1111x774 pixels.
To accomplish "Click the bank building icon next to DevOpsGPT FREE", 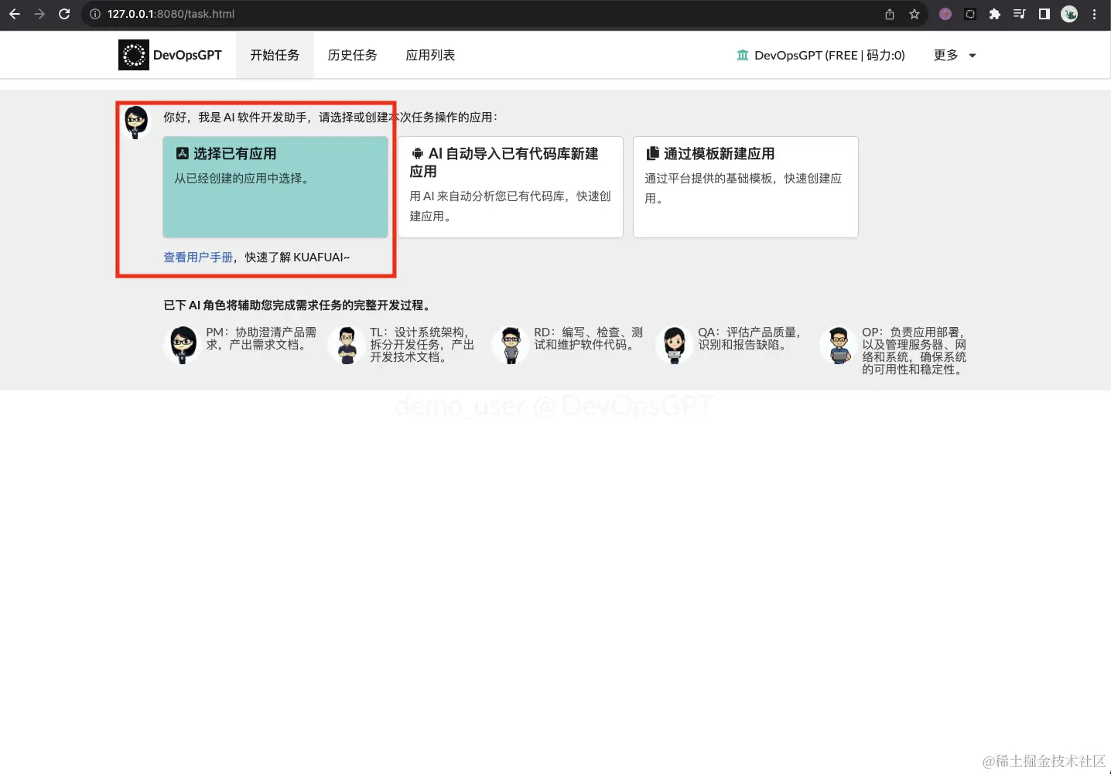I will tap(743, 55).
